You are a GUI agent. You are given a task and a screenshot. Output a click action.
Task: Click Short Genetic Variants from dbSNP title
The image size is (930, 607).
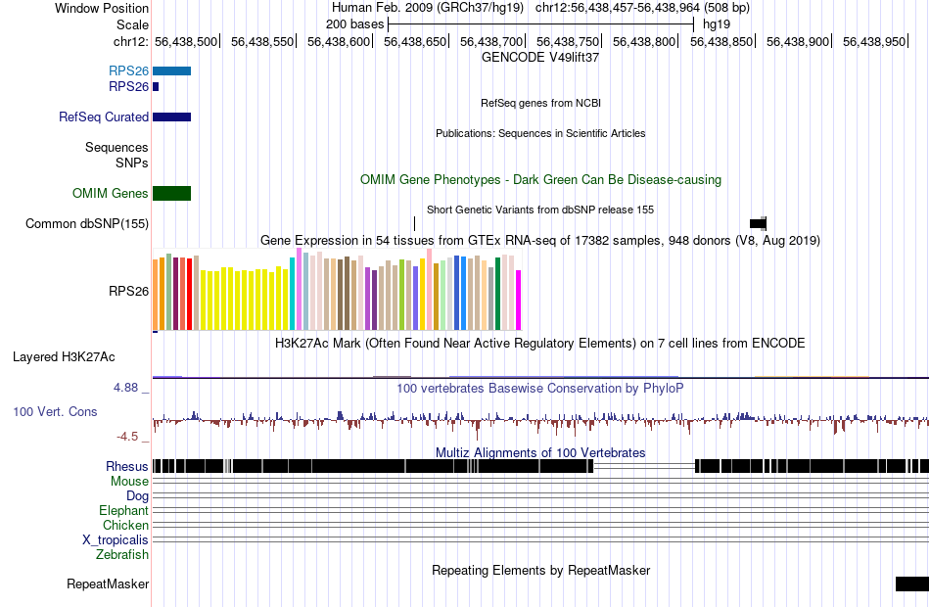(x=540, y=210)
